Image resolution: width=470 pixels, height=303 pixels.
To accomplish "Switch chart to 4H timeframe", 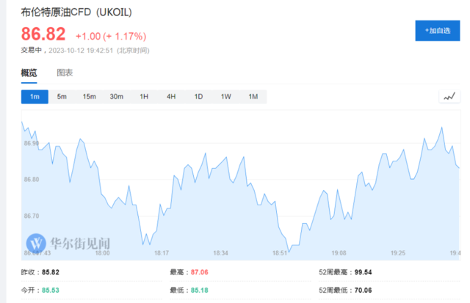I will pos(171,97).
